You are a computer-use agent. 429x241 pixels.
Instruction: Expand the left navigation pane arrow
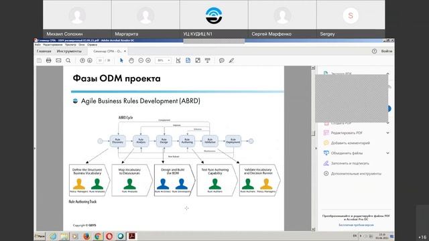pyautogui.click(x=35, y=149)
